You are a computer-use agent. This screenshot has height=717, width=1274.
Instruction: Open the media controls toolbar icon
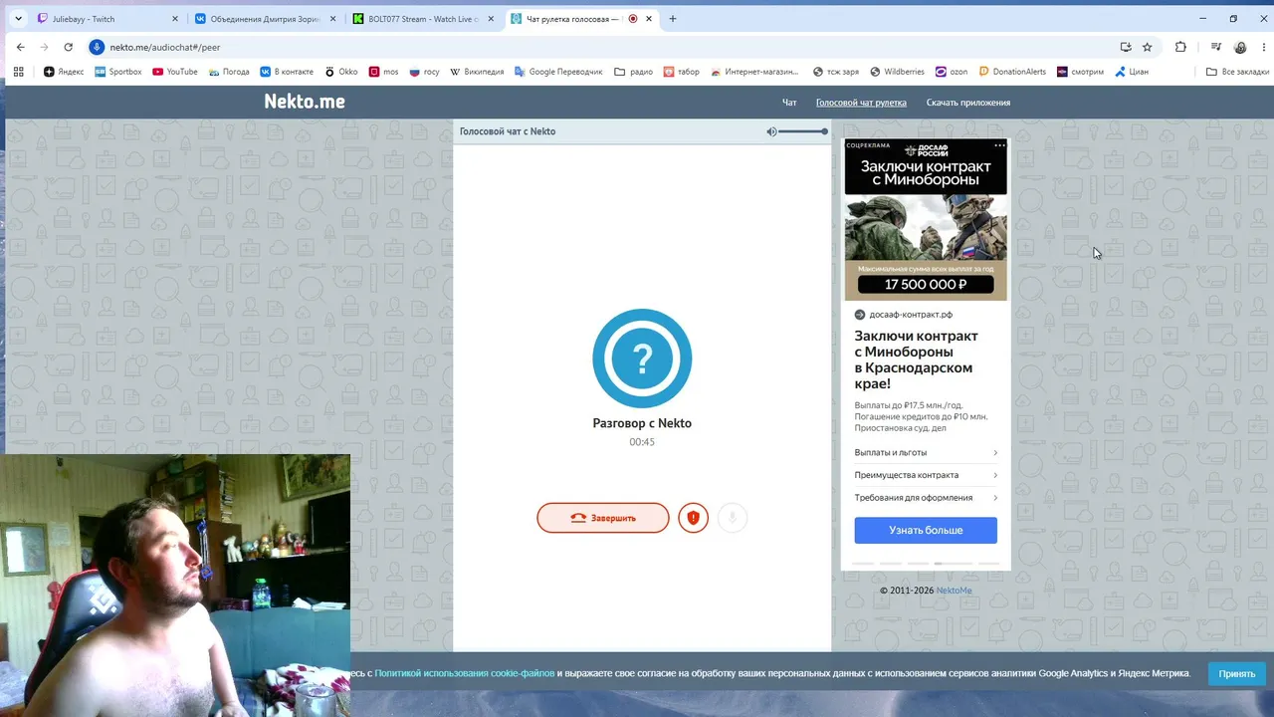1216,47
